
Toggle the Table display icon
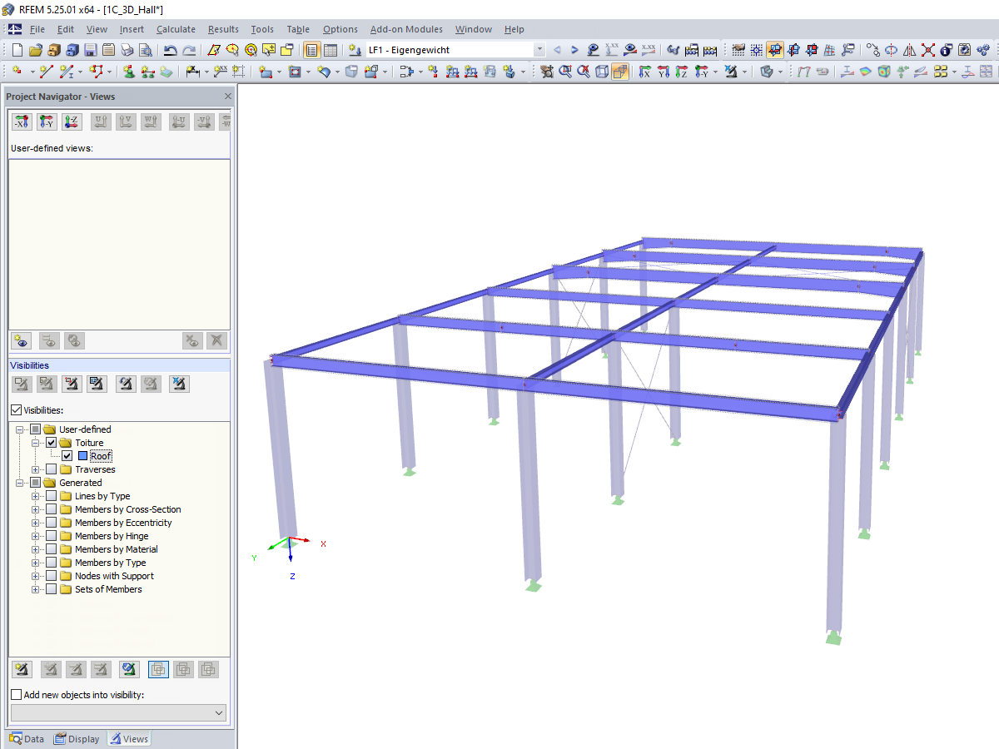click(x=331, y=50)
